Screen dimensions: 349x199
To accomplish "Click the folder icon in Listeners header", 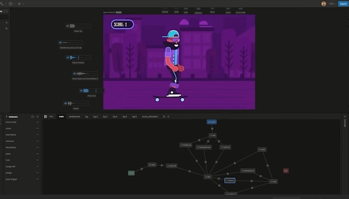I will pos(33,116).
